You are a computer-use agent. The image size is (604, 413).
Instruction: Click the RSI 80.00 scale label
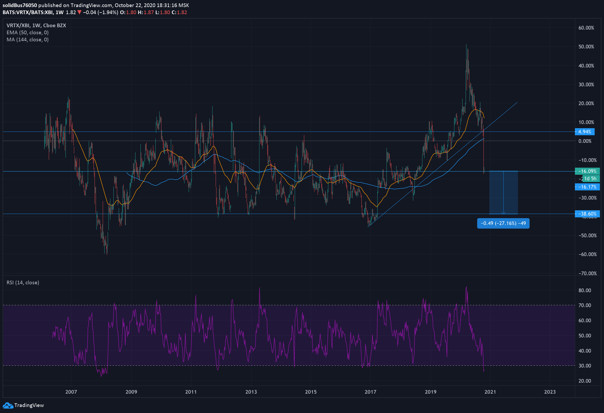[x=585, y=290]
